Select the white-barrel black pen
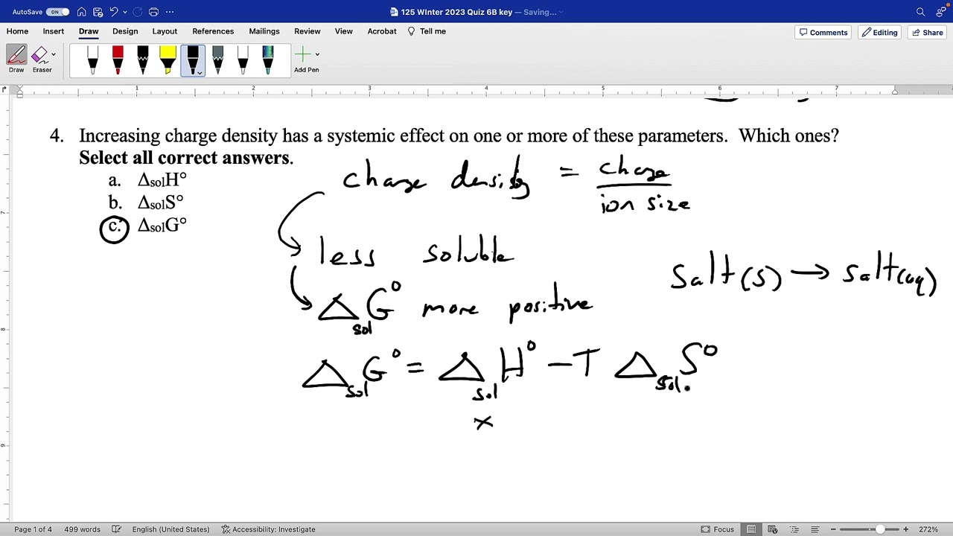The image size is (953, 536). coord(243,60)
